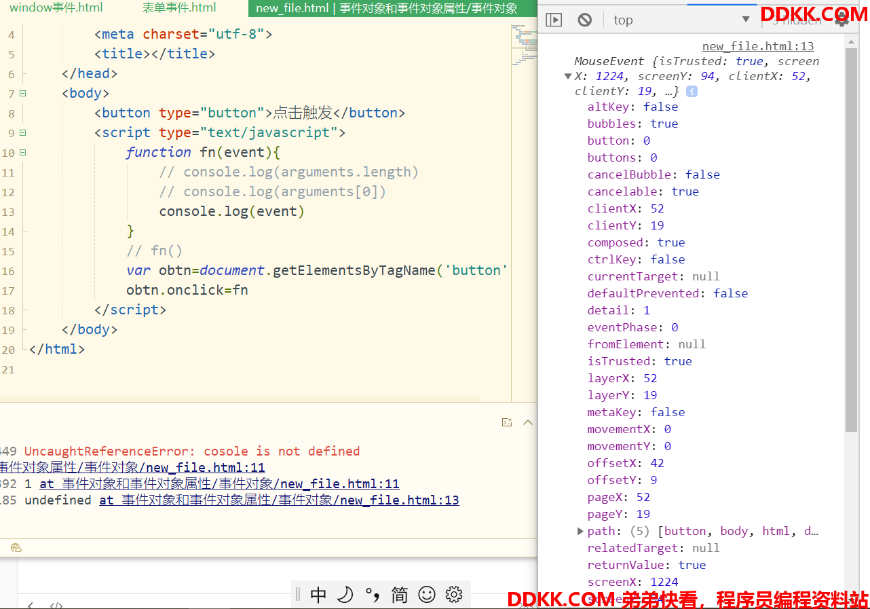Screen dimensions: 870x609
Task: Click the browser icon below the console output
Action: click(16, 548)
